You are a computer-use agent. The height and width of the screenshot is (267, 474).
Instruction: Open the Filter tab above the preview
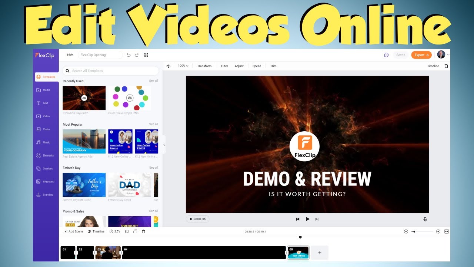click(x=224, y=66)
